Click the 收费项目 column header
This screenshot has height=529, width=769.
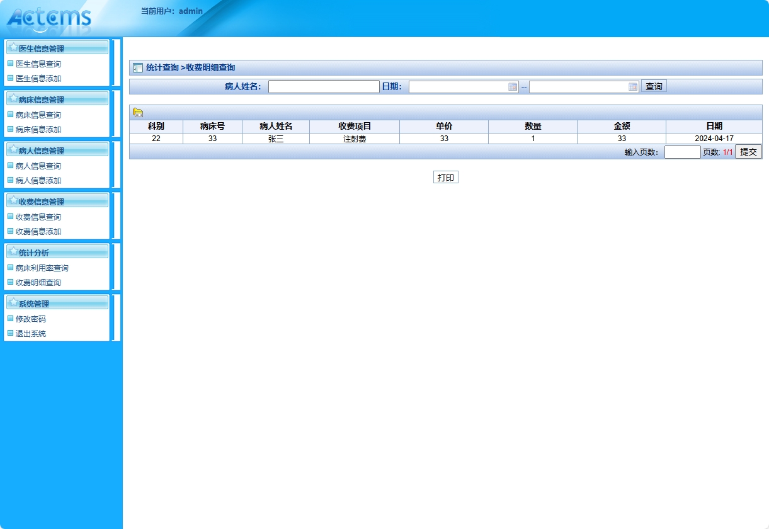tap(355, 127)
